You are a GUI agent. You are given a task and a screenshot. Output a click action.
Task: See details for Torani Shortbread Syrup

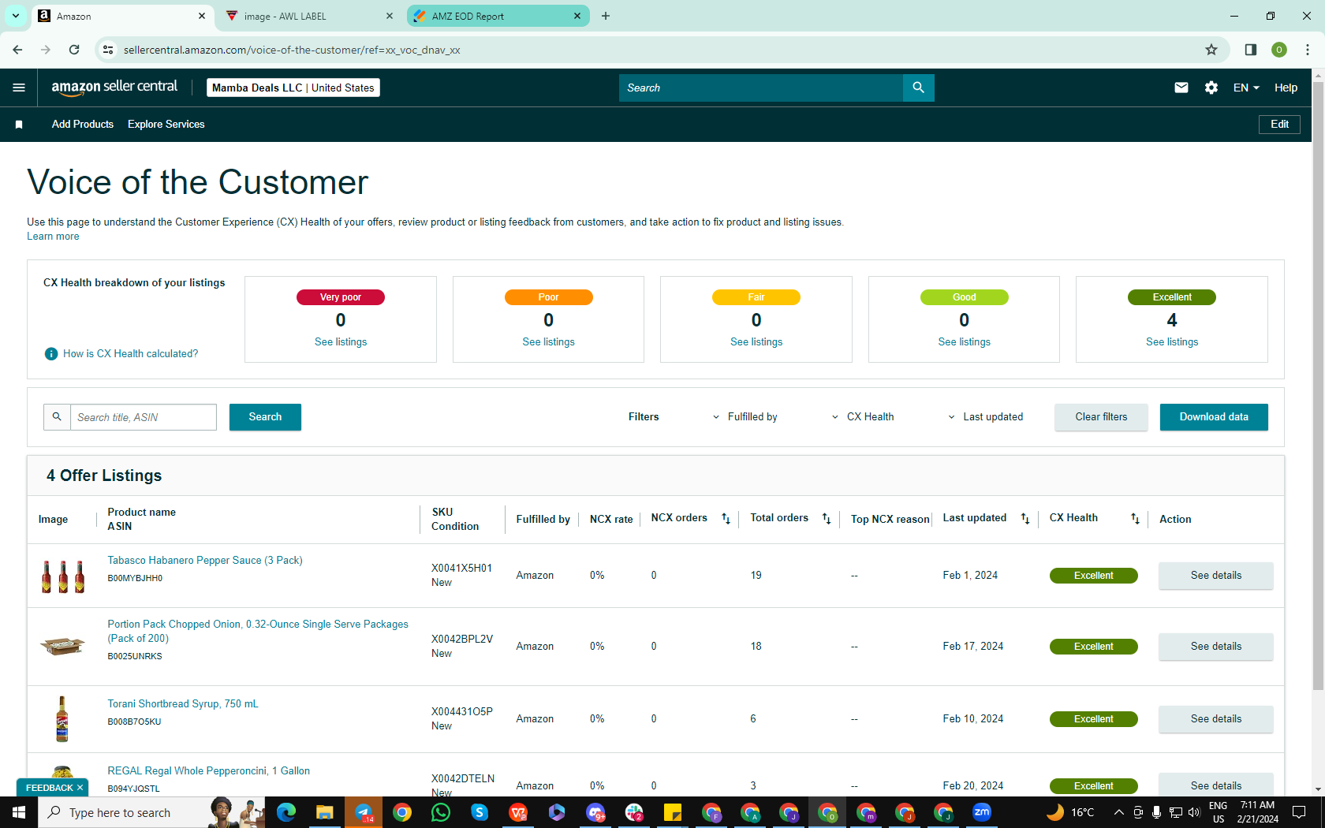coord(1216,719)
